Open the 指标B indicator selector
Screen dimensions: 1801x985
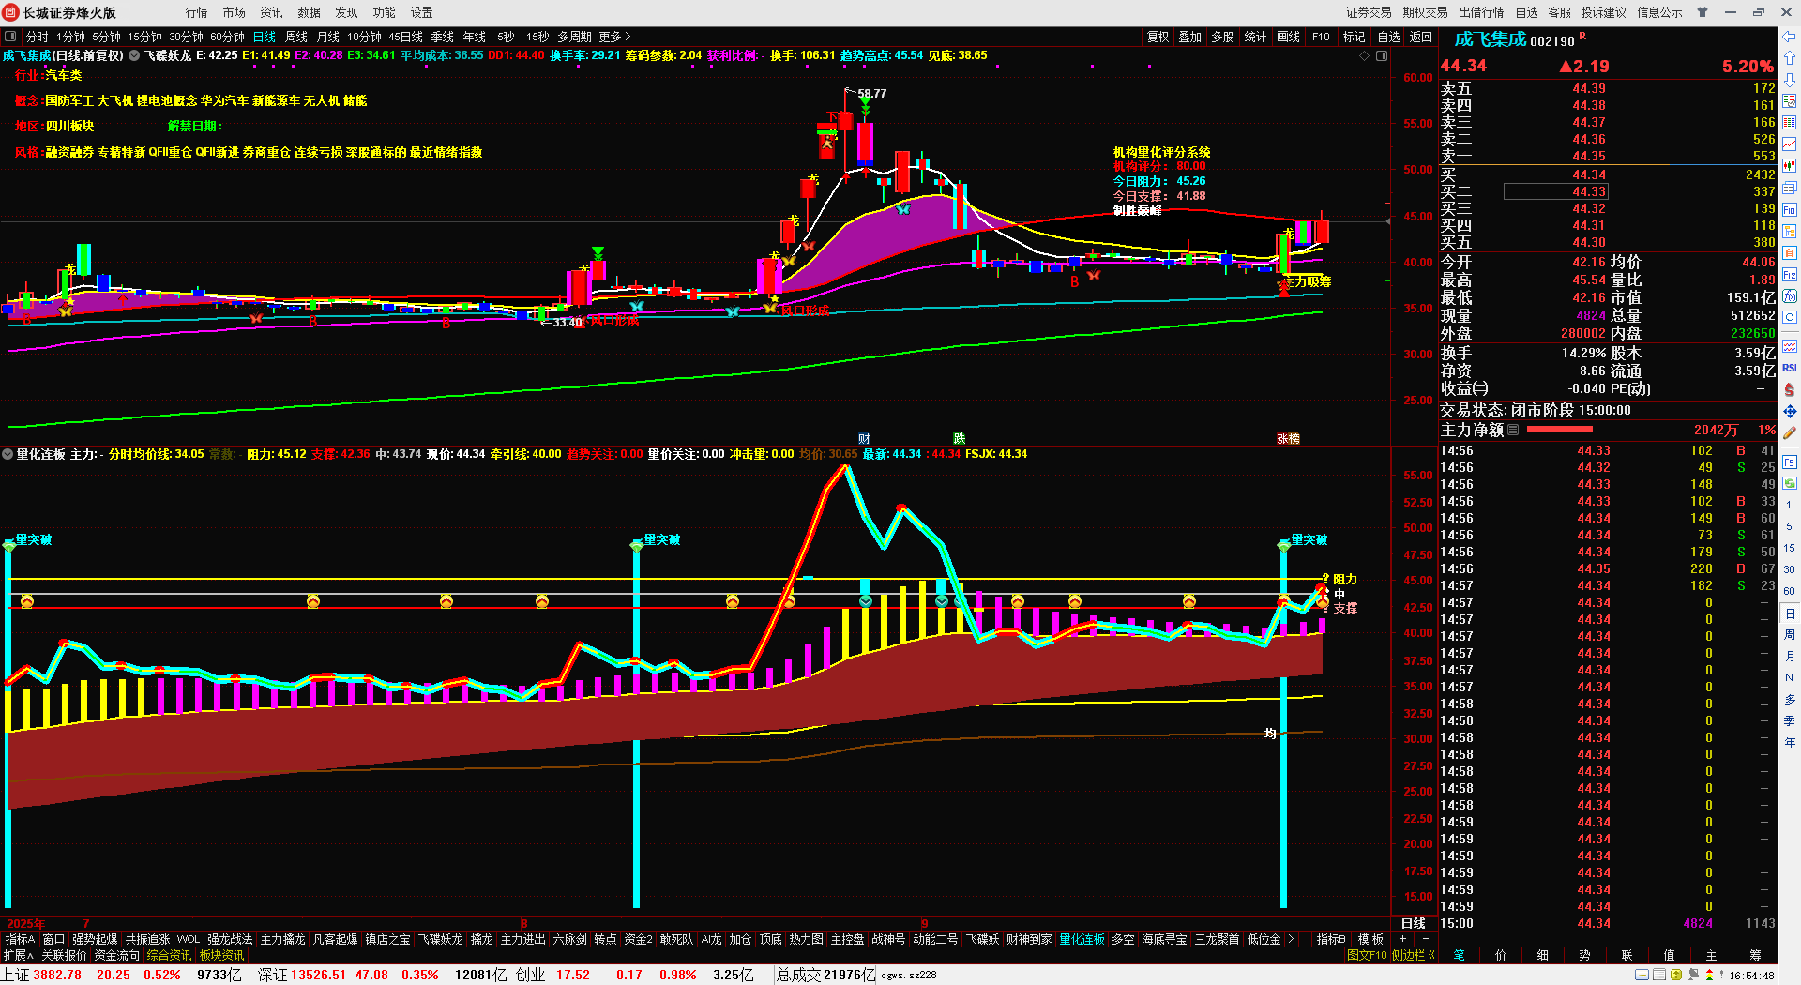tap(1330, 939)
